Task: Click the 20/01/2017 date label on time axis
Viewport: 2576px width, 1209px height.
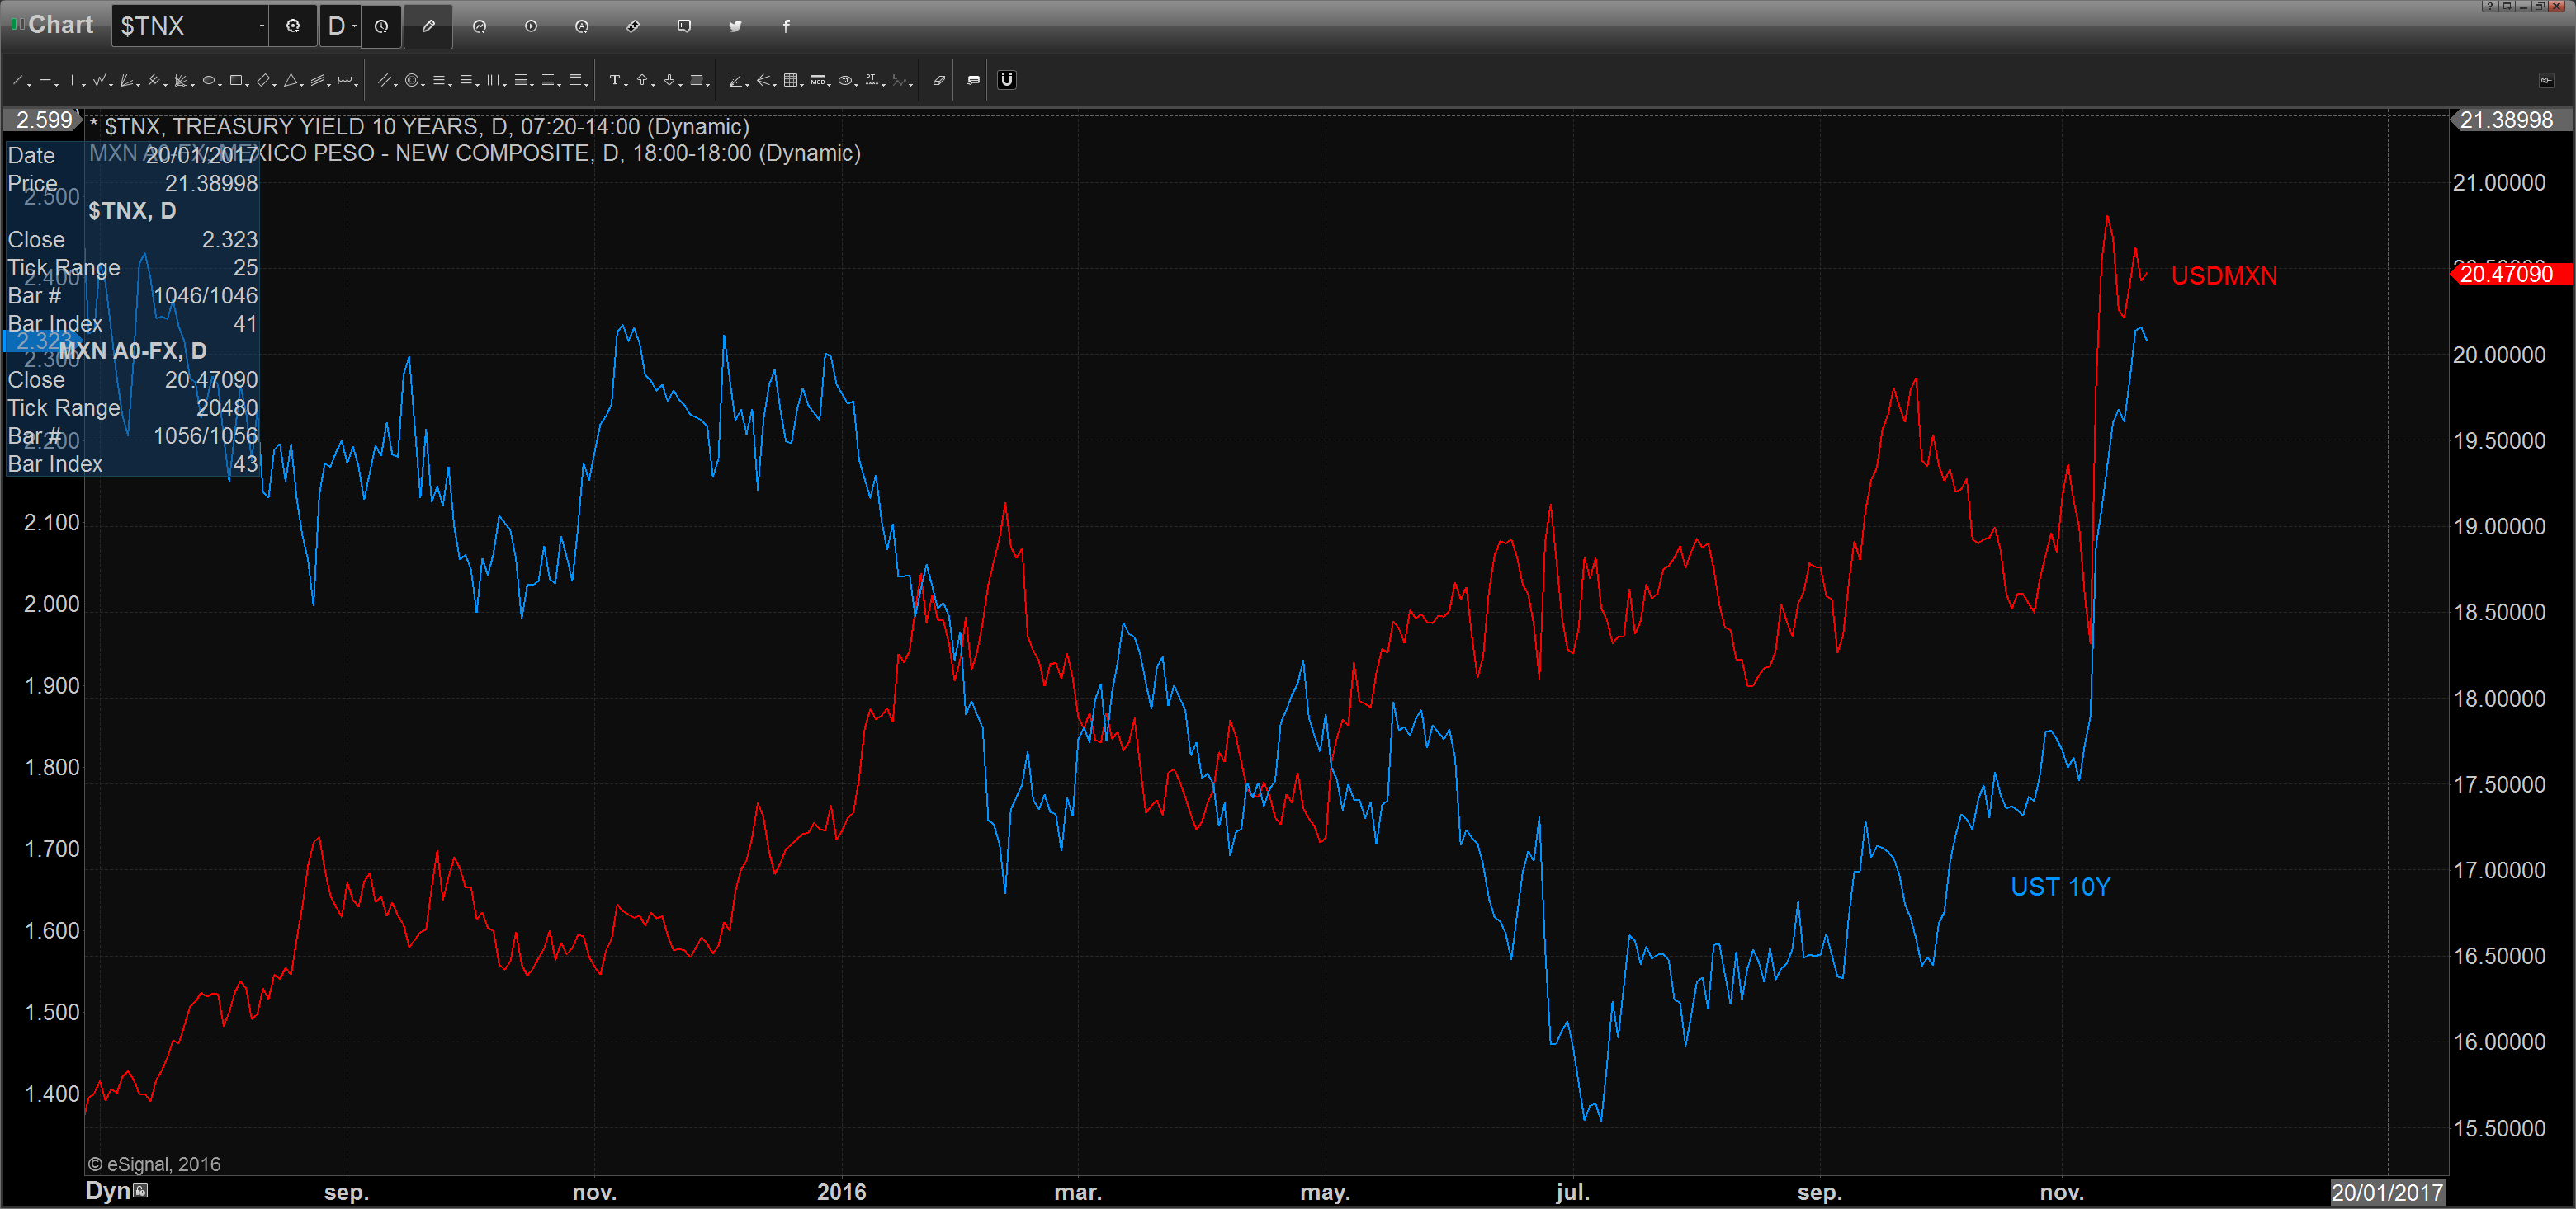Action: (2387, 1192)
